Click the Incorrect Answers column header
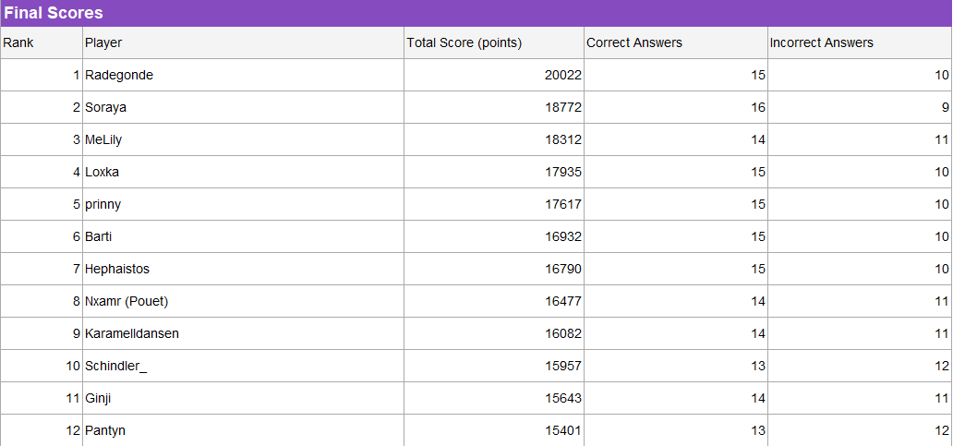This screenshot has height=446, width=953. (x=860, y=42)
